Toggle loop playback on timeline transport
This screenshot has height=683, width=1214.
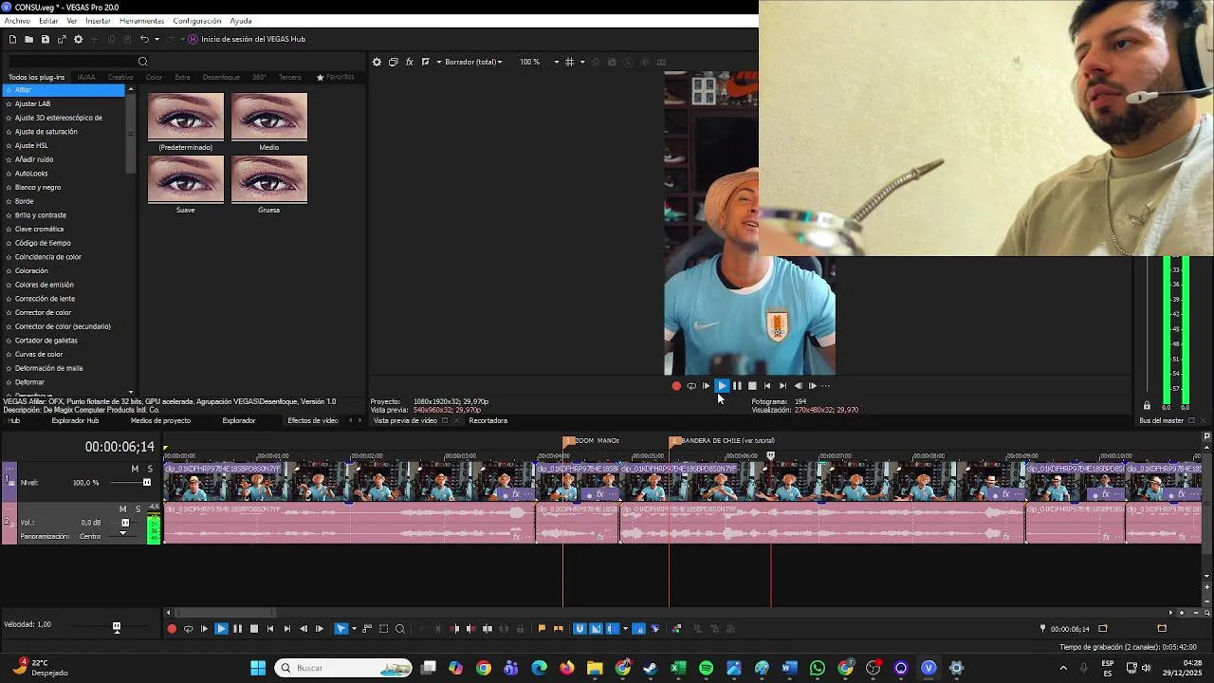pyautogui.click(x=188, y=629)
